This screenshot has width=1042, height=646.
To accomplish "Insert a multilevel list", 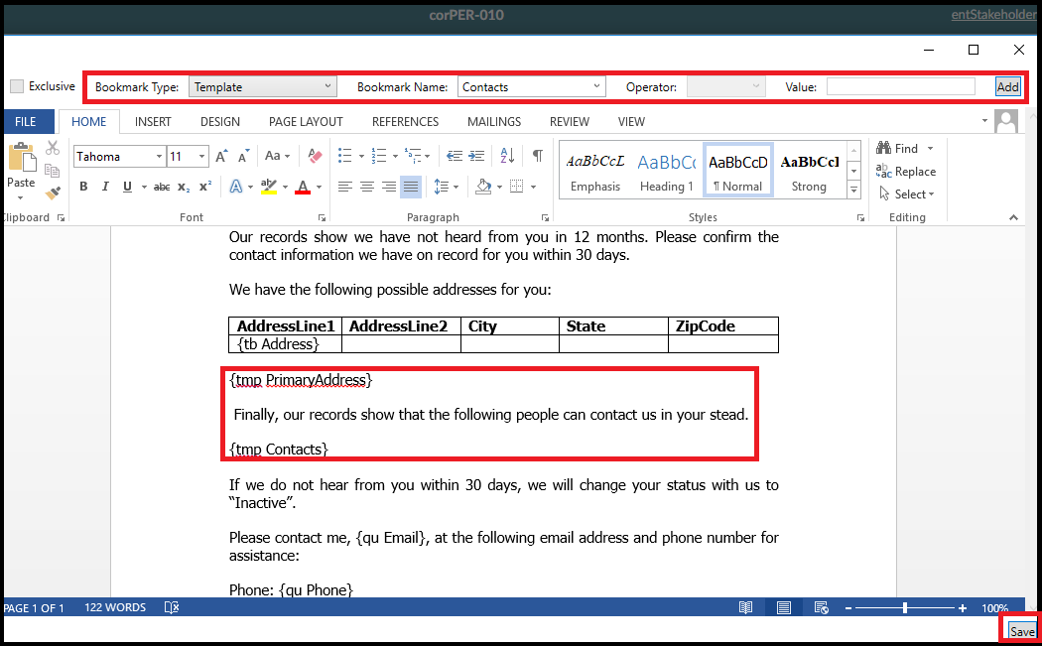I will (x=413, y=156).
